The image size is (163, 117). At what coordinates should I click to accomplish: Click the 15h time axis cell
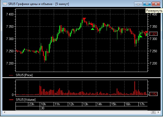pos(117,104)
